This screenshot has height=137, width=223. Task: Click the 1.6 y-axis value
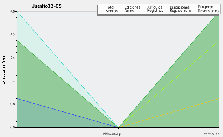tap(13, 81)
